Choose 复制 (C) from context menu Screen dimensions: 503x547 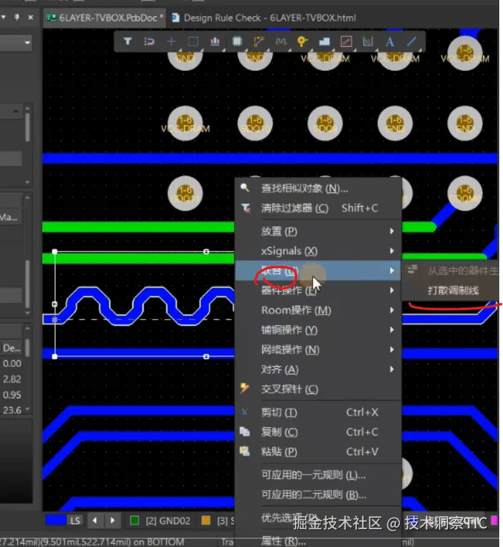[318, 432]
